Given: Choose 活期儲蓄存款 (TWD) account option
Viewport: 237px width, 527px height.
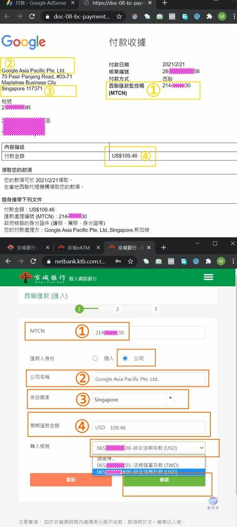Looking at the screenshot, I should (149, 465).
